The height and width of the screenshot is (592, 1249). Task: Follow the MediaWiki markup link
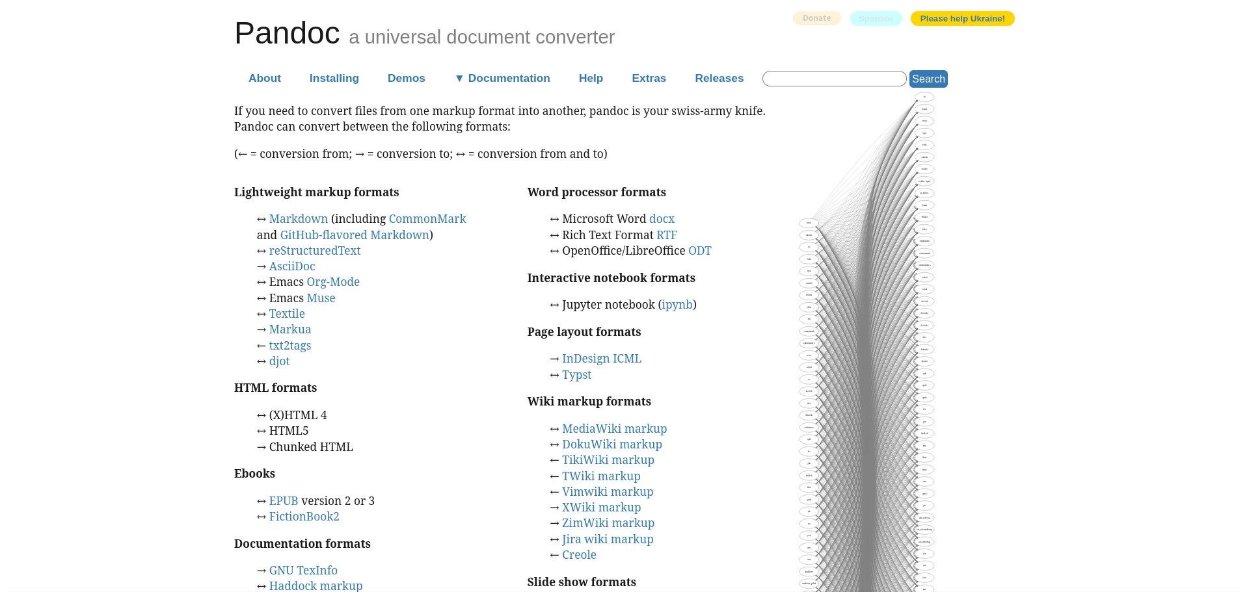pyautogui.click(x=614, y=429)
